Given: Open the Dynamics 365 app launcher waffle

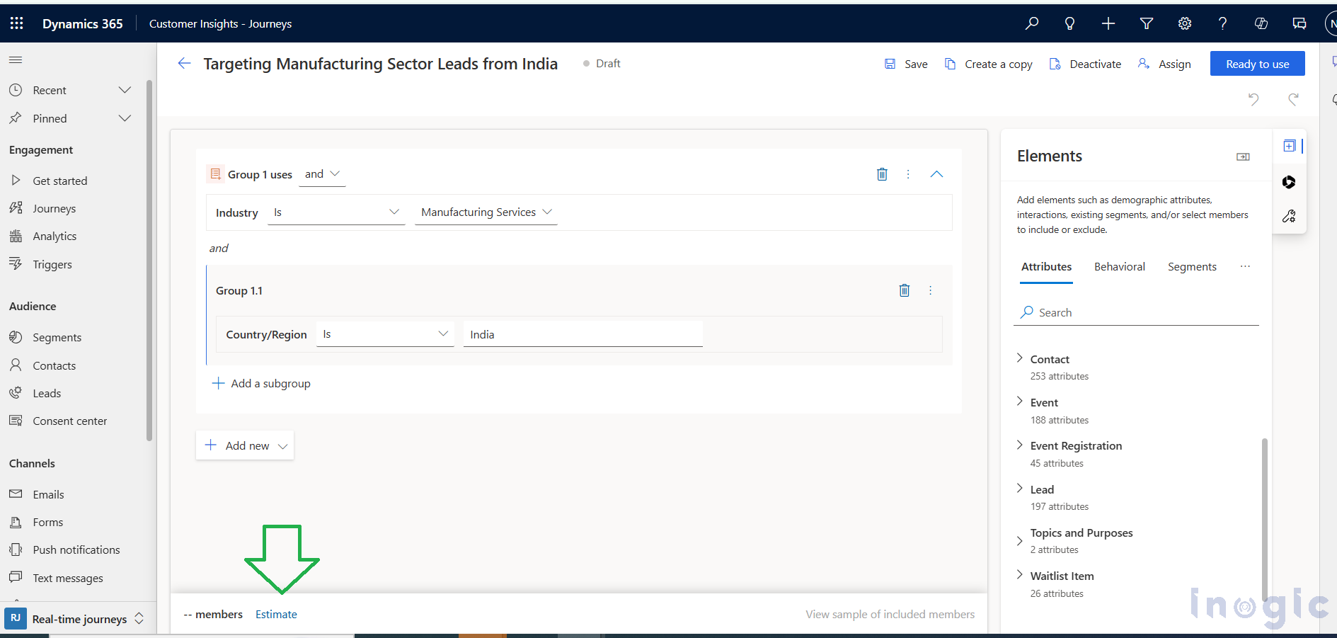Looking at the screenshot, I should point(16,23).
